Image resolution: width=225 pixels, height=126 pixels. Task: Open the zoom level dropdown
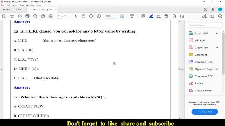point(114,16)
